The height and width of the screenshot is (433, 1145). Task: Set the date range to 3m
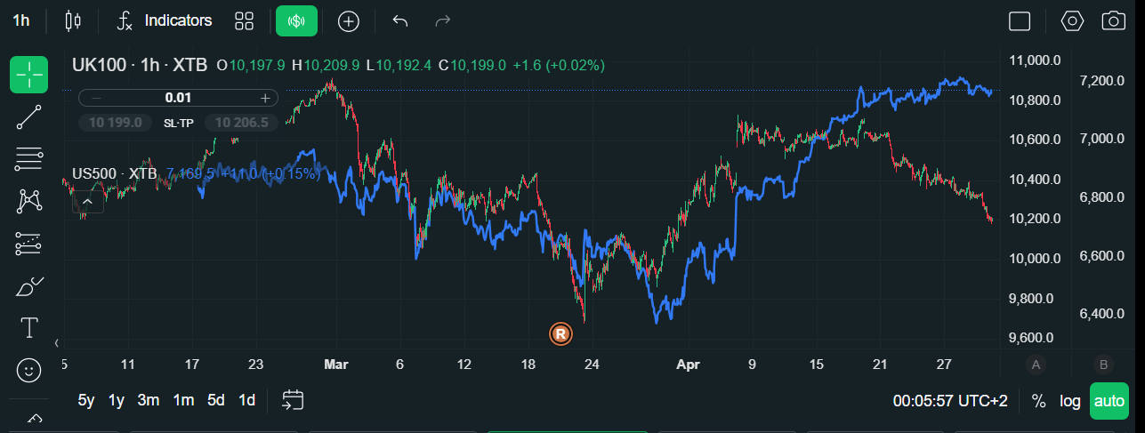pyautogui.click(x=149, y=400)
